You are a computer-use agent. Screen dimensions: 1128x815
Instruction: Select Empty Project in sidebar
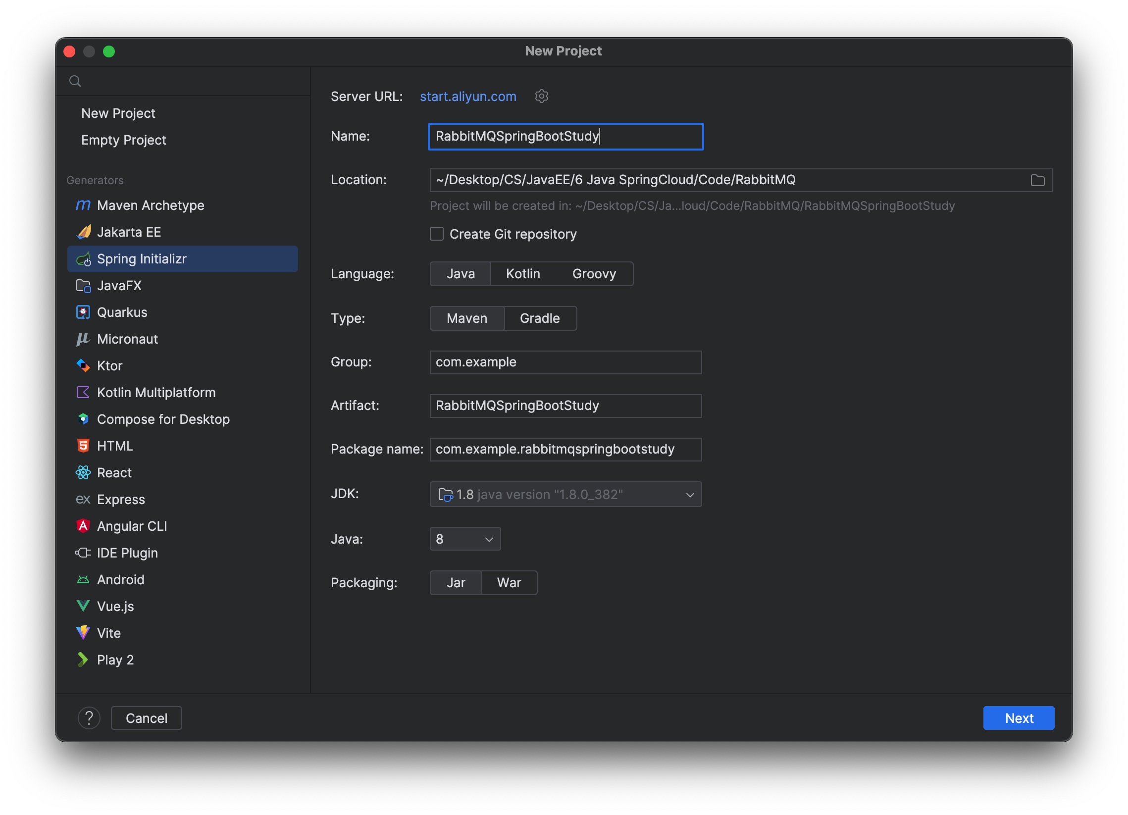coord(123,140)
